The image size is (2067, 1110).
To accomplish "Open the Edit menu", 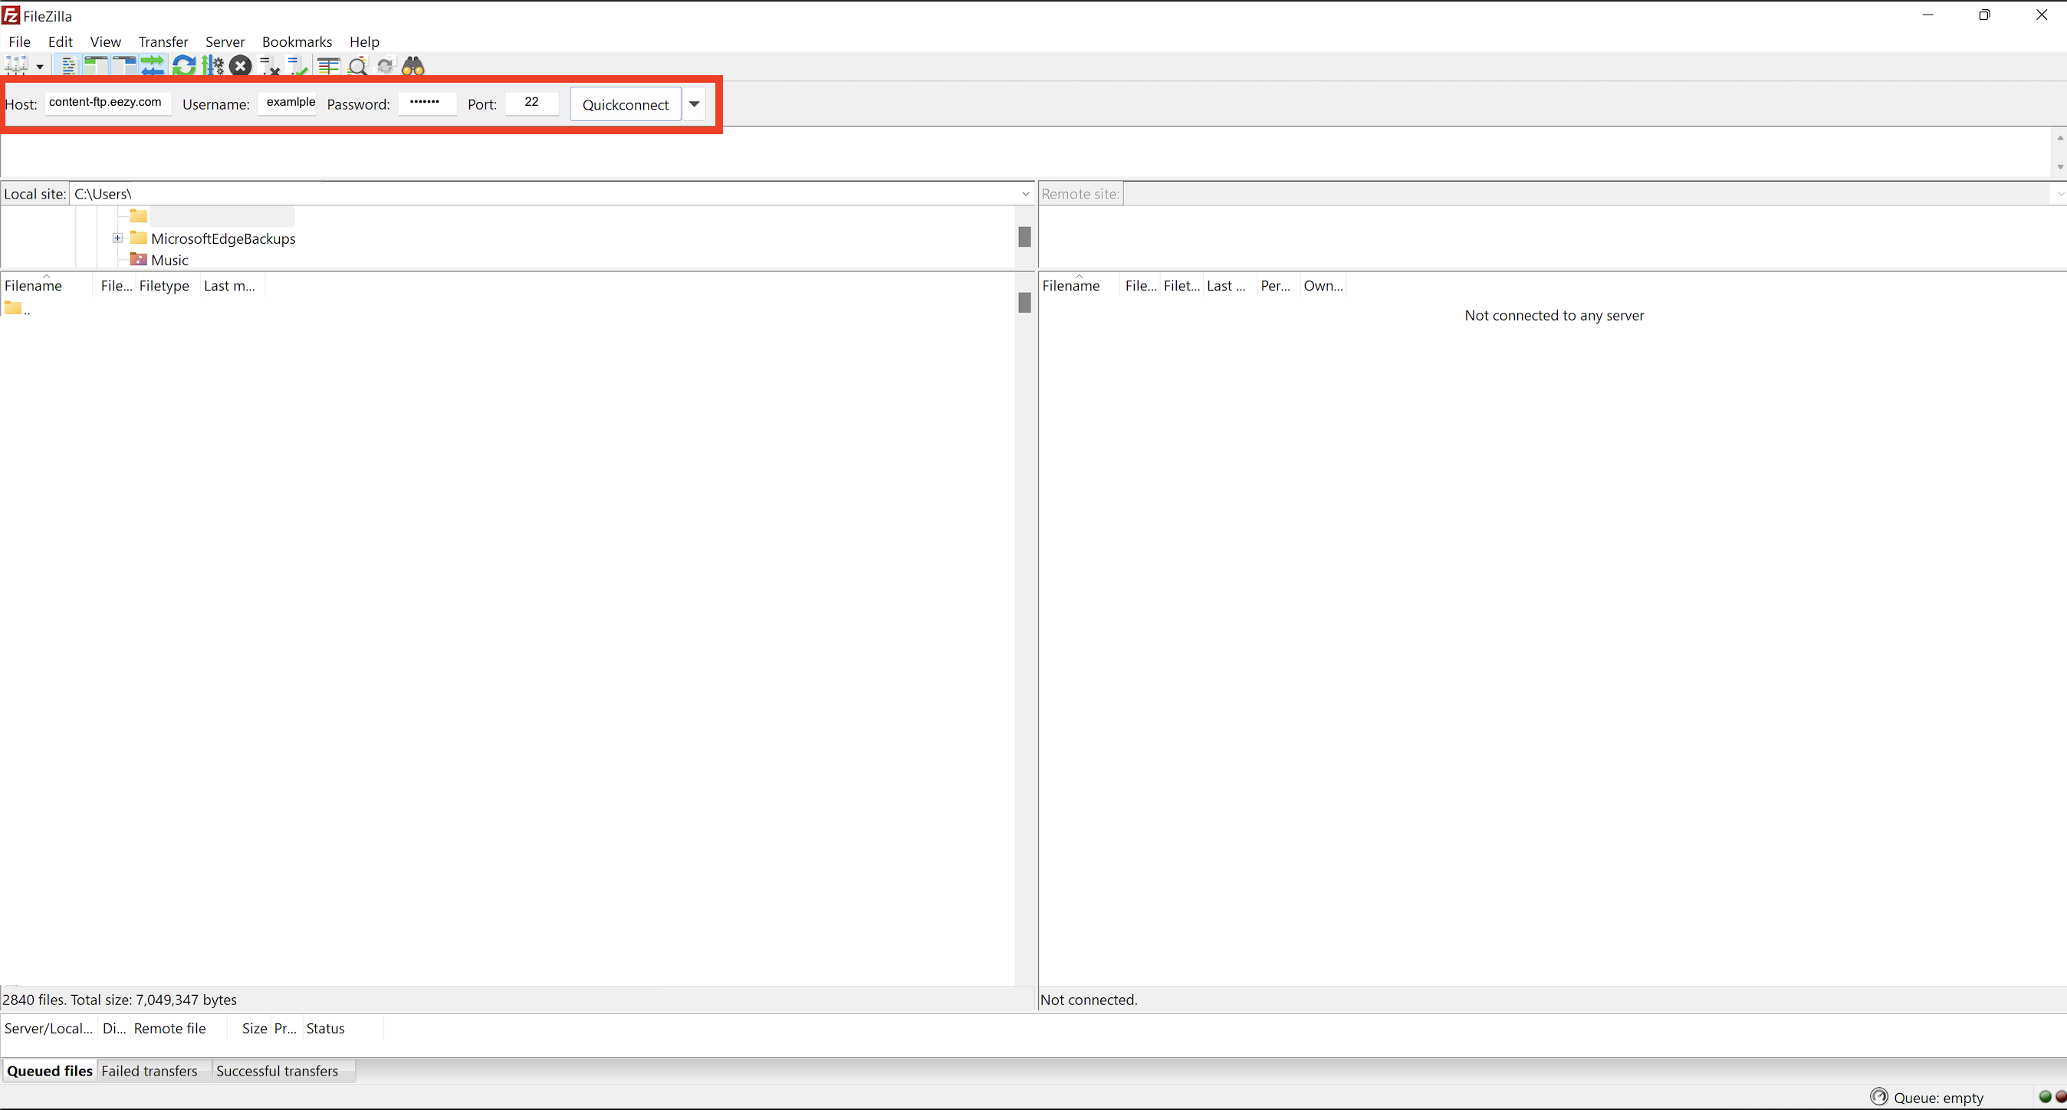I will [60, 41].
